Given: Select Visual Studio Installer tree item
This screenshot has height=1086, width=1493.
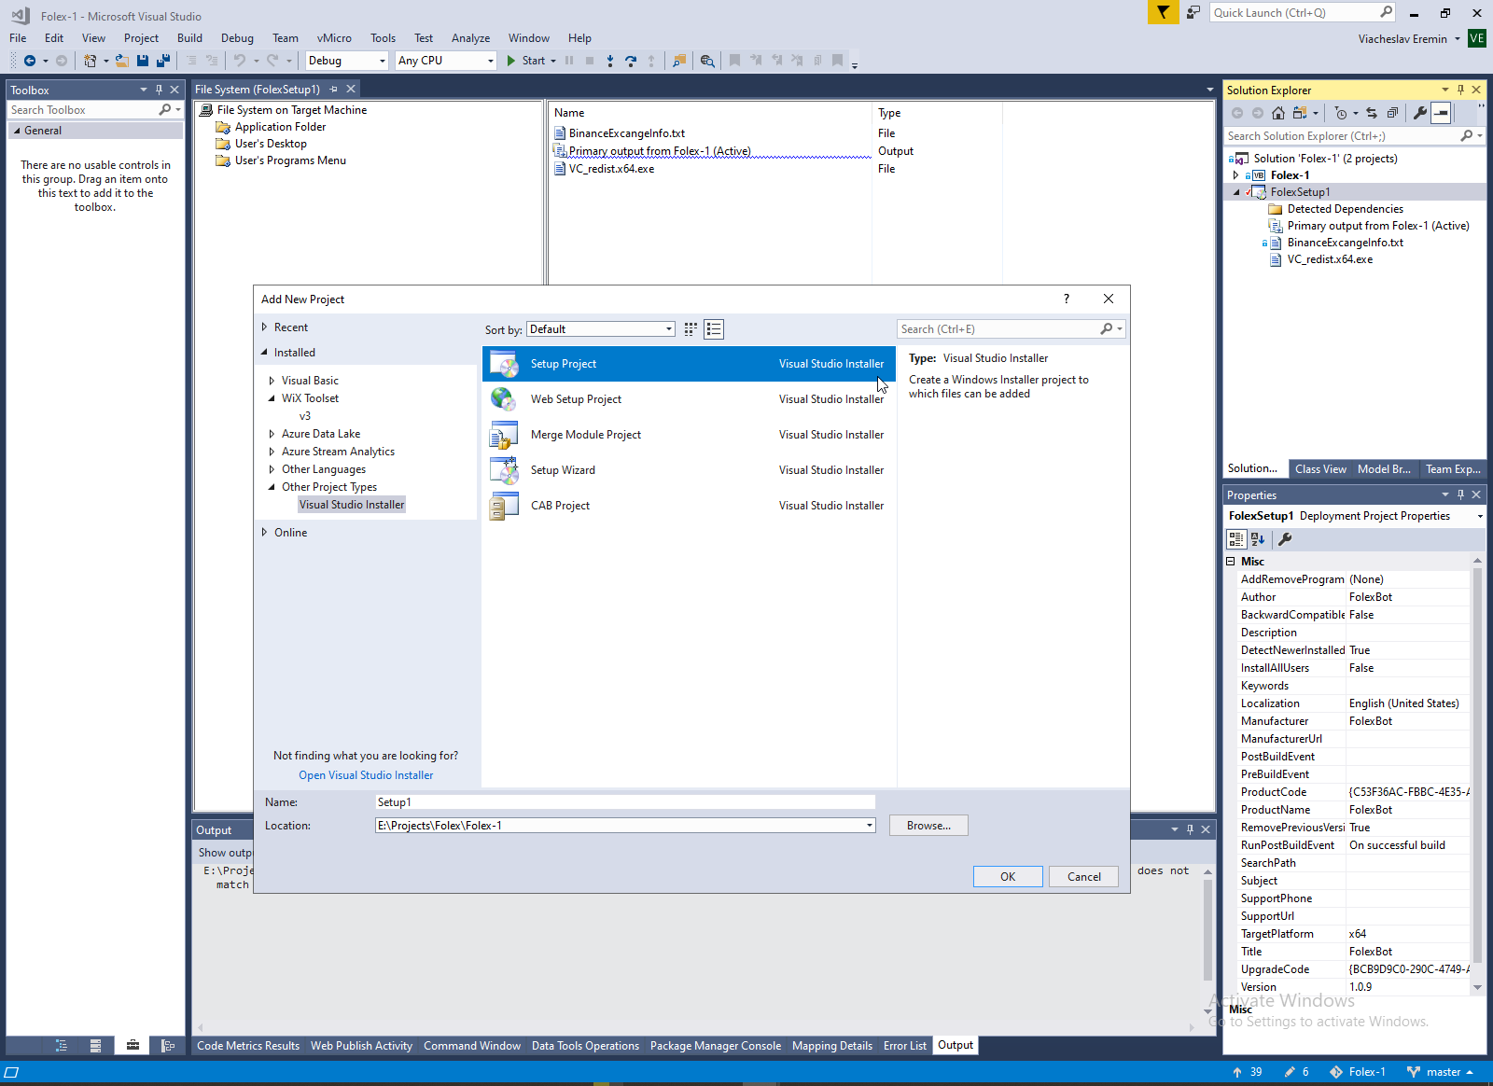Looking at the screenshot, I should point(352,505).
